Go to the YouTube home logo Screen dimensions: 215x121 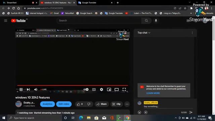pos(18,21)
